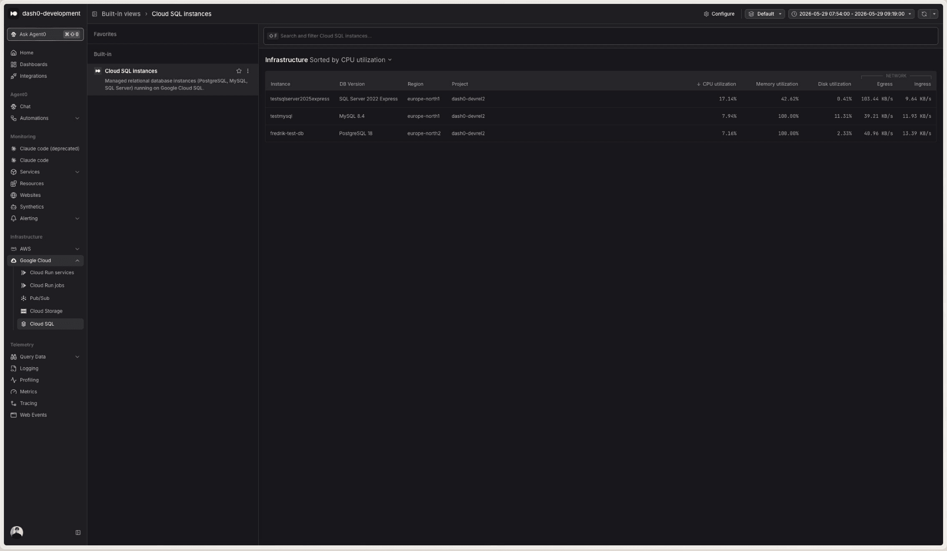This screenshot has height=551, width=947.
Task: Open Web Events page
Action: (x=45, y=415)
